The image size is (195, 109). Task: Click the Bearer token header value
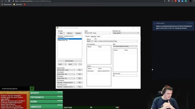click(x=104, y=71)
